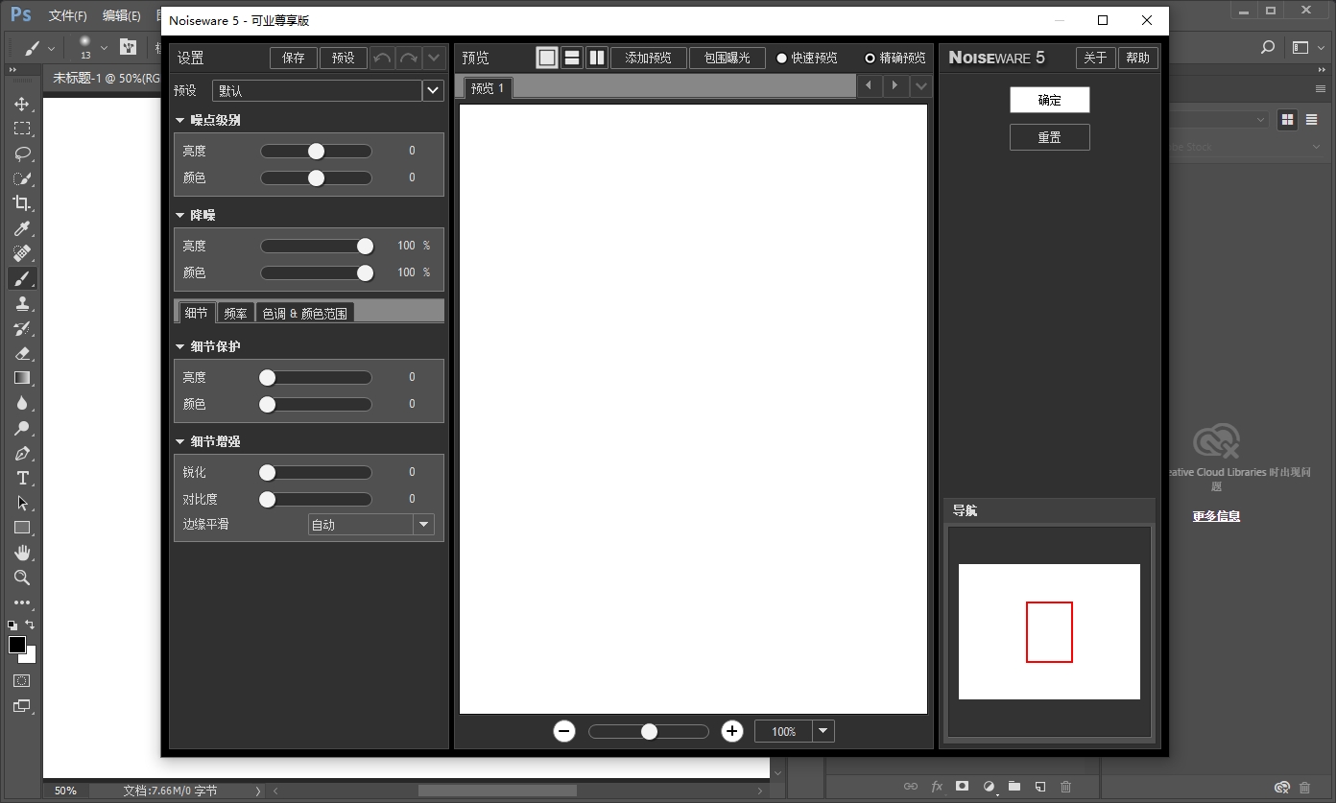Viewport: 1336px width, 803px height.
Task: Open the 边缘平滑 自动 dropdown
Action: point(423,525)
